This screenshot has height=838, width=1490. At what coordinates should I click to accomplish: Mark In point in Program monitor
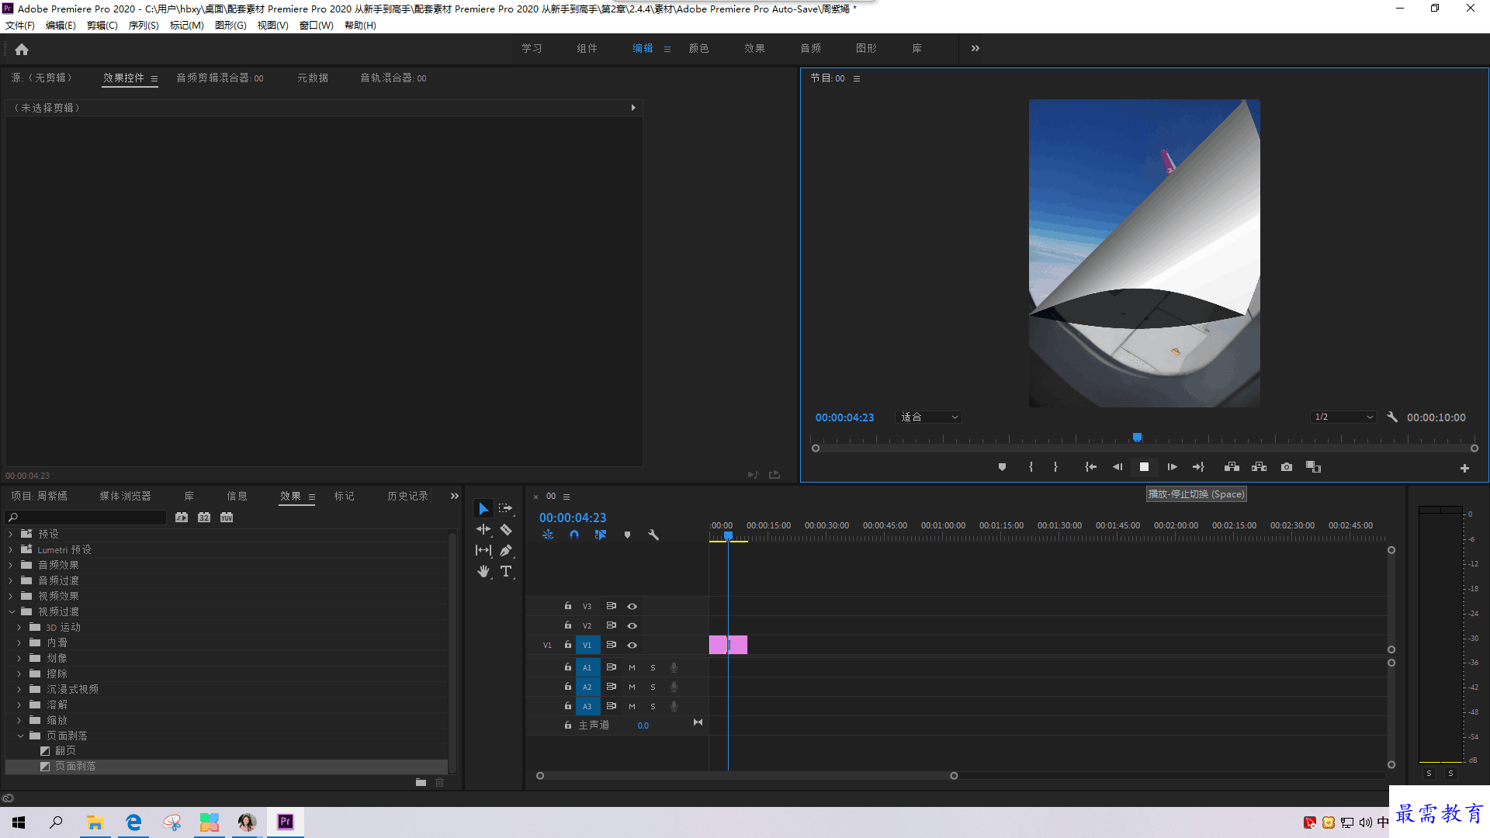[x=1031, y=467]
